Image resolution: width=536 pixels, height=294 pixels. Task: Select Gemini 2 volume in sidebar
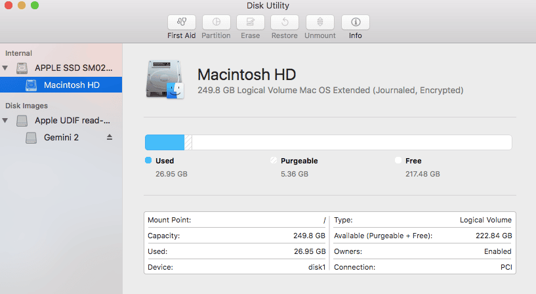pos(61,137)
